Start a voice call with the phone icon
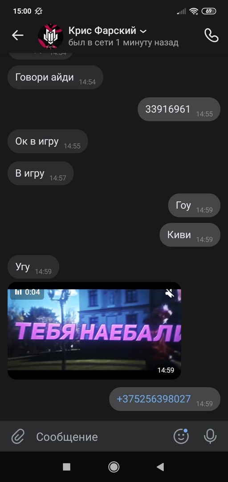 (212, 36)
